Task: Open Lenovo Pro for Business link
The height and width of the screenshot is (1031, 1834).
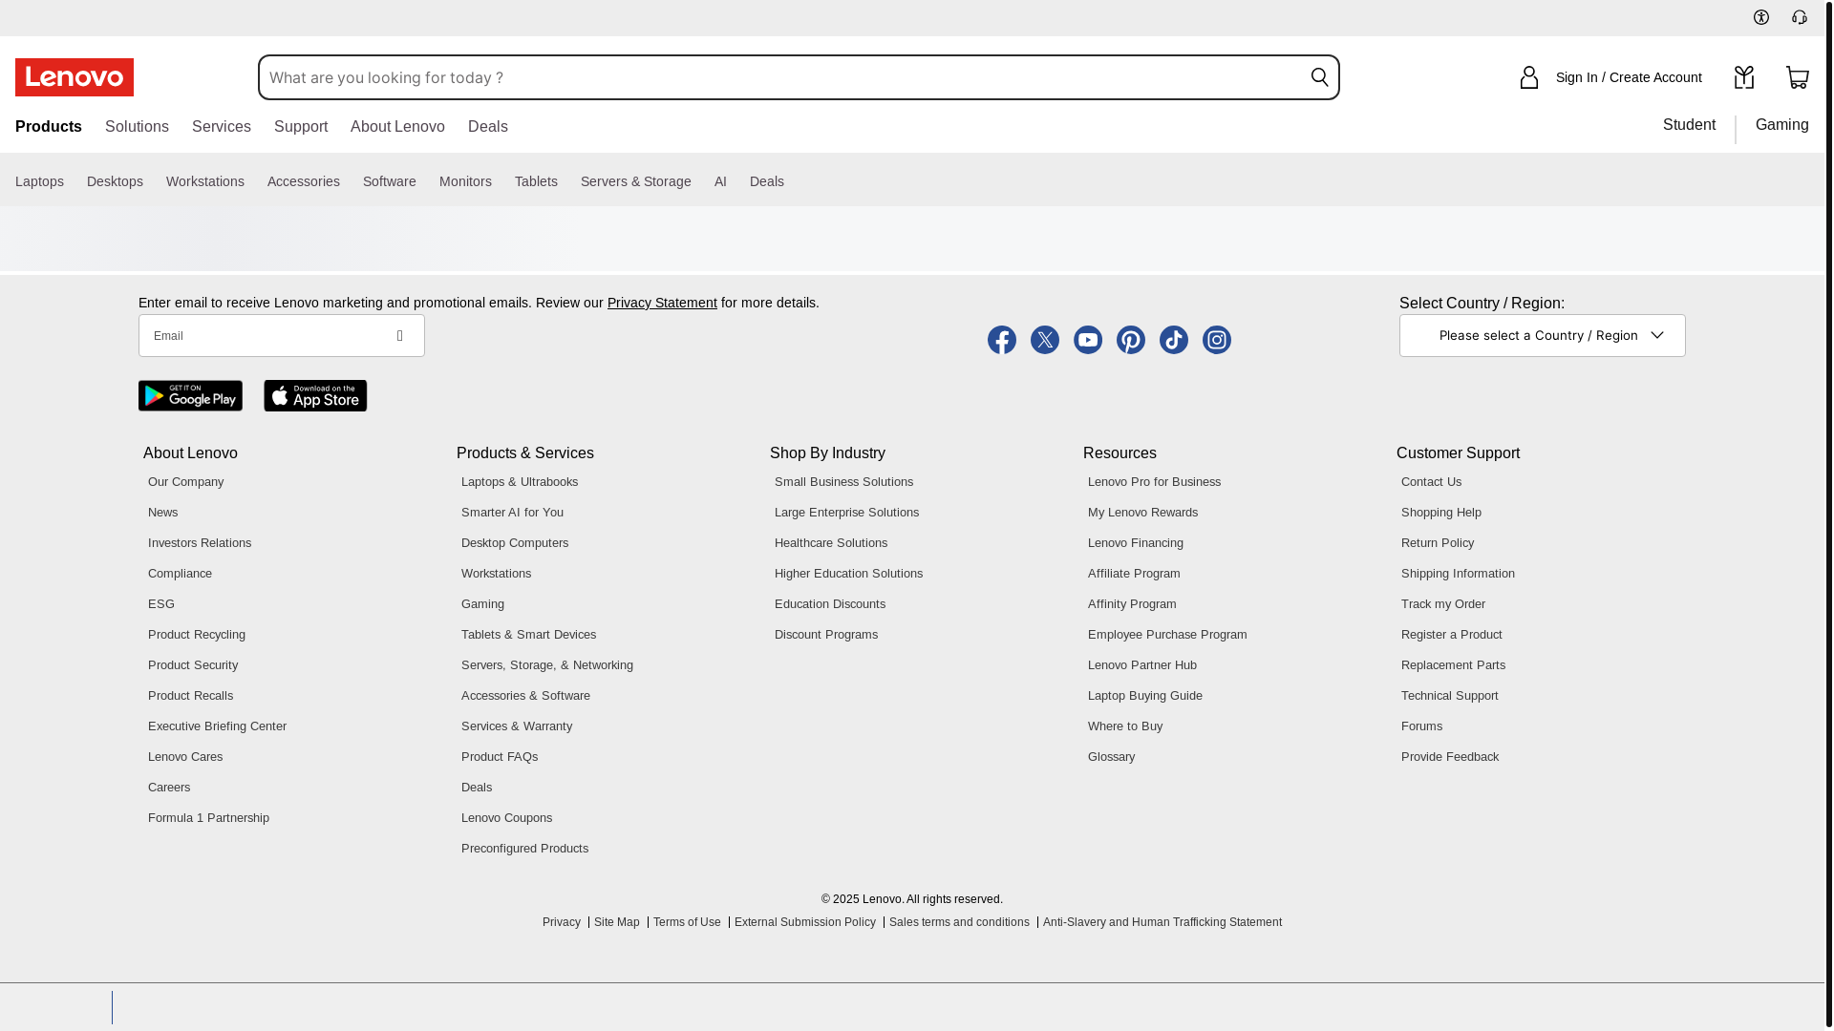Action: (1154, 482)
